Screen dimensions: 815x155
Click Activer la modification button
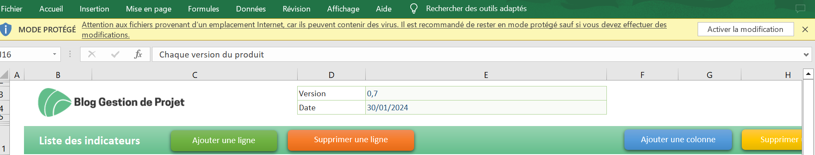pos(745,29)
